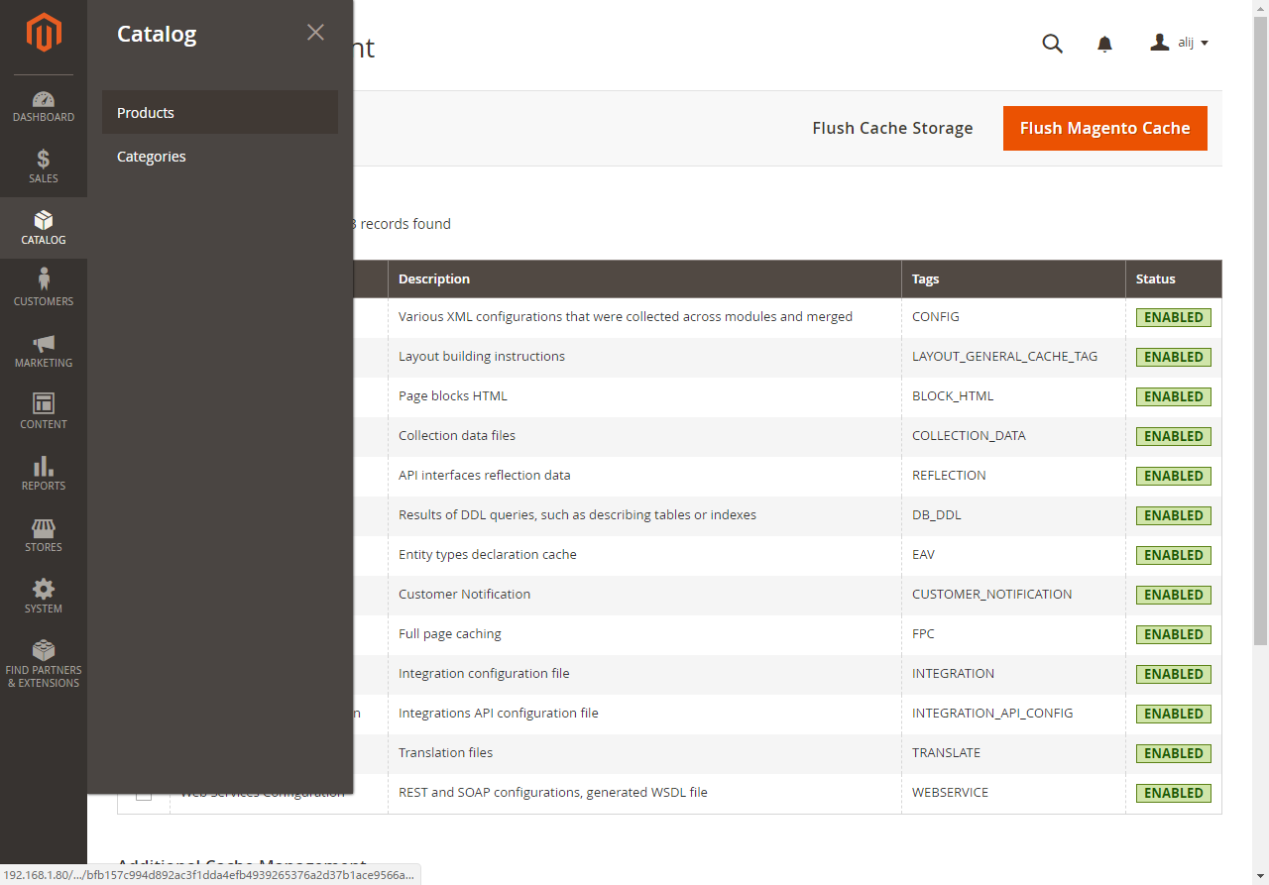Screen dimensions: 1269x885
Task: Click the ENABLED badge for DB_DDL
Action: [1174, 515]
